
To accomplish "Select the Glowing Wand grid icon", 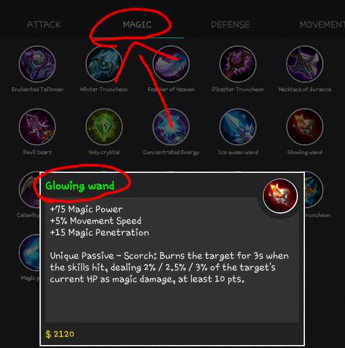I will coord(305,127).
